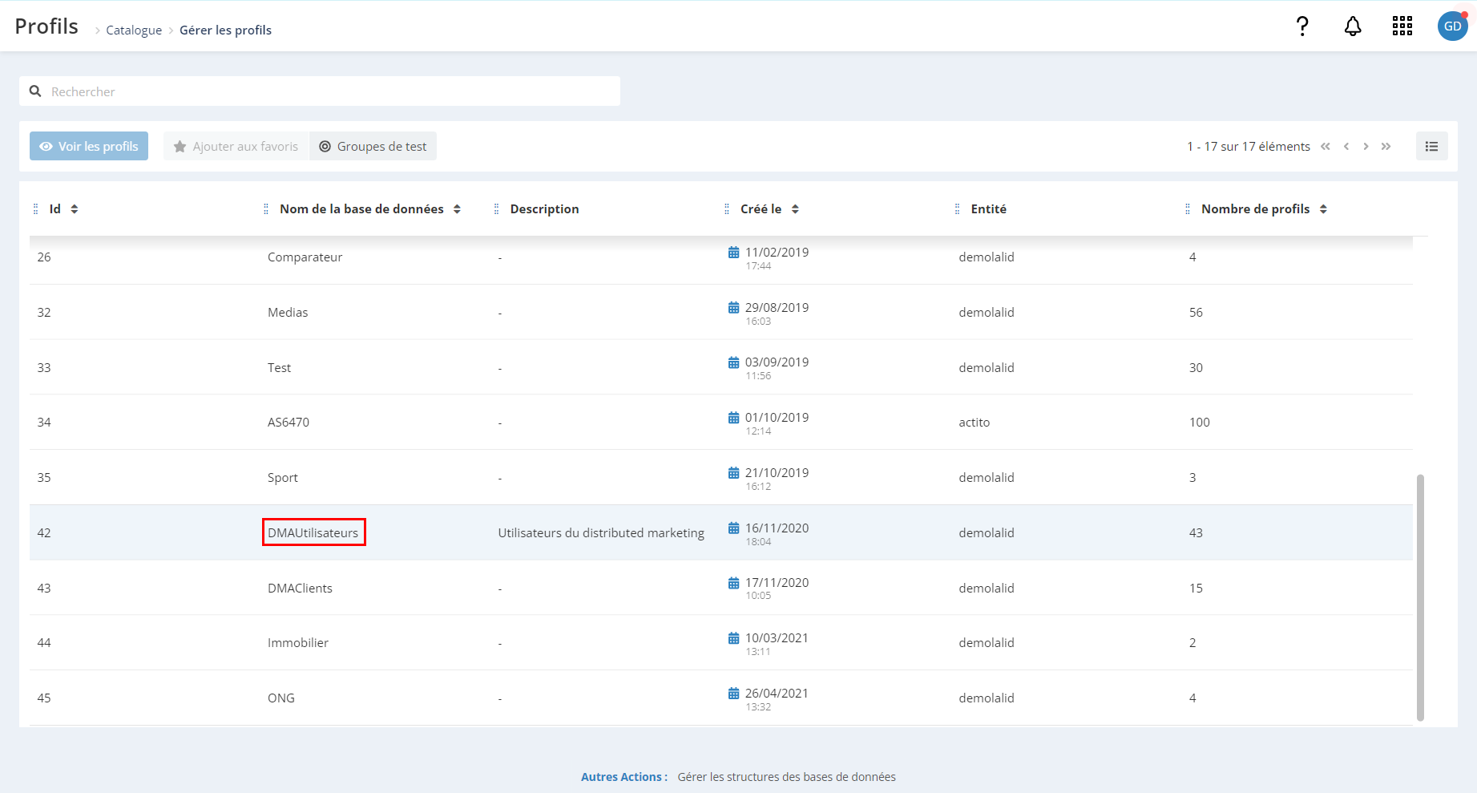The width and height of the screenshot is (1477, 793).
Task: Click the actito entity cell
Action: point(975,423)
